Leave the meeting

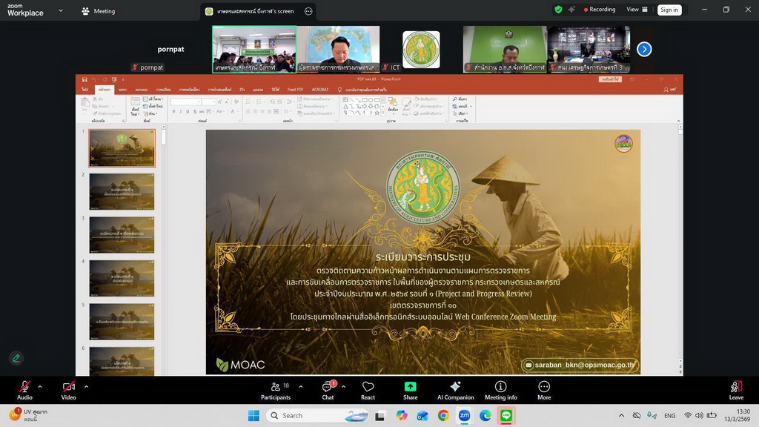pyautogui.click(x=735, y=389)
